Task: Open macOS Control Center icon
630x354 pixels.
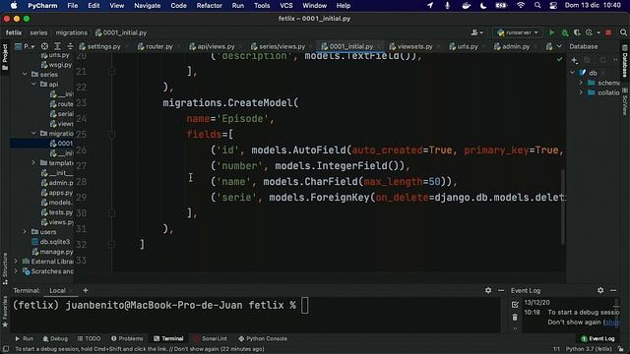Action: [553, 6]
